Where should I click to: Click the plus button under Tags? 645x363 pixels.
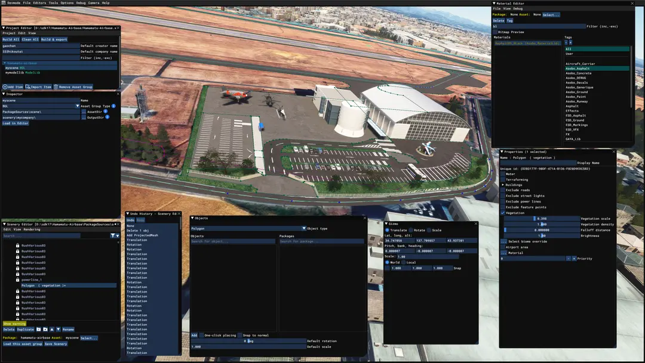point(570,42)
